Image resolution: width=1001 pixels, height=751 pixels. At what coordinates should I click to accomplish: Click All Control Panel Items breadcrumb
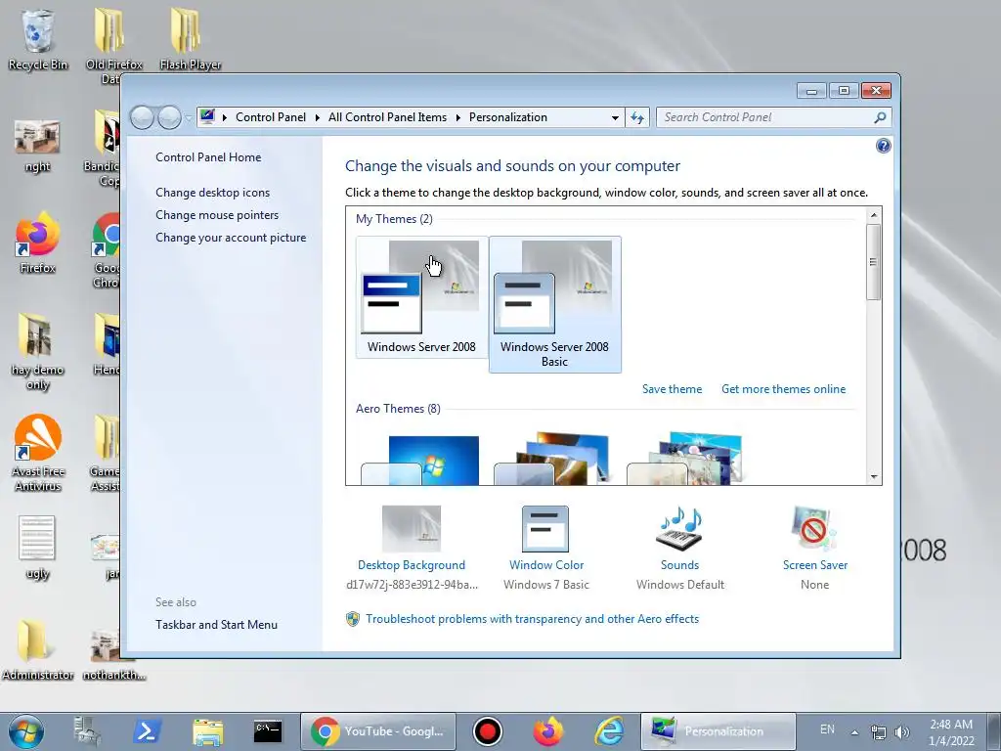pos(387,117)
